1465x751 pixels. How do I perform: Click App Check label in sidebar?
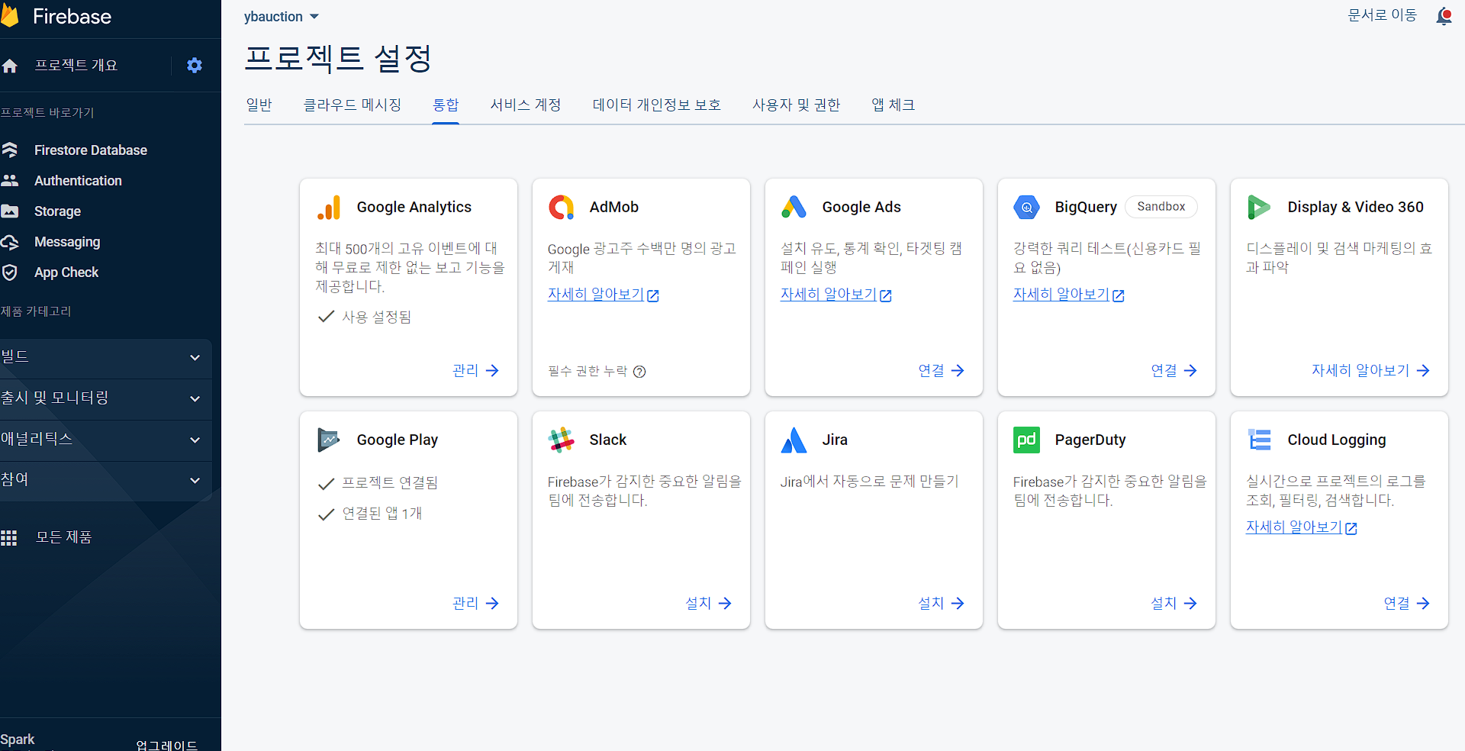66,272
